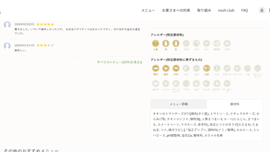Image resolution: width=270 pixels, height=152 pixels.
Task: Click the review text 美味しい。
Action: pyautogui.click(x=20, y=50)
